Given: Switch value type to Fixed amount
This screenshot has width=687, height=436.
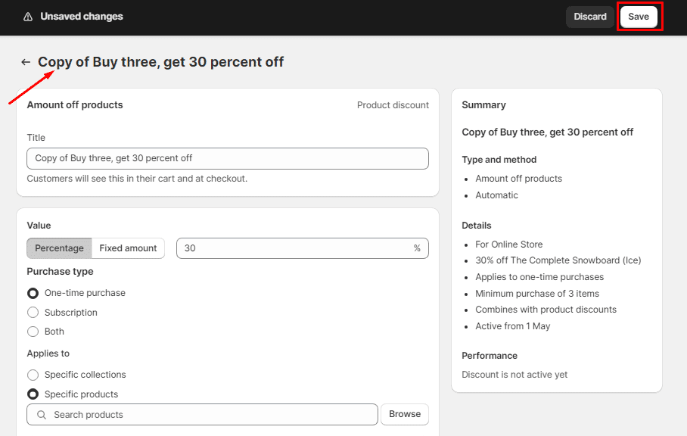Looking at the screenshot, I should tap(128, 248).
